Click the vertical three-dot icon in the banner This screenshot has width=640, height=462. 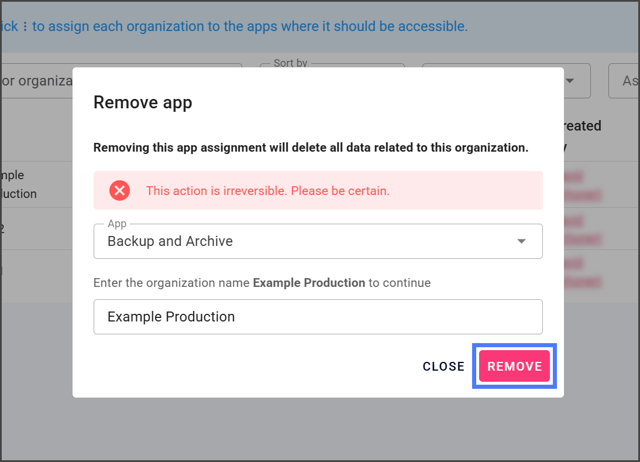pos(25,27)
